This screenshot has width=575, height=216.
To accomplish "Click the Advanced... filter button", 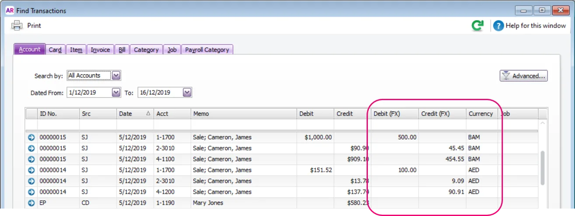I will pyautogui.click(x=523, y=76).
